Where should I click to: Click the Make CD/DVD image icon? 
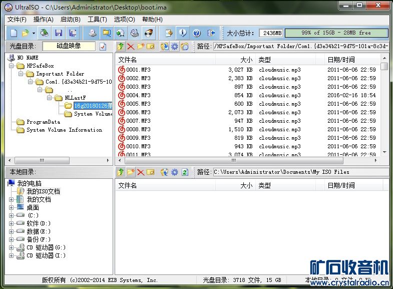[x=93, y=33]
